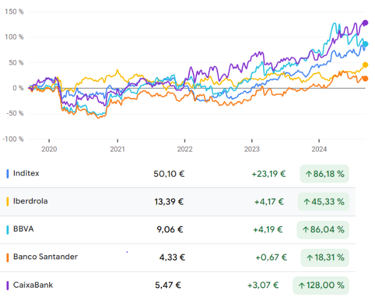Click CaixaBank purple color marker
This screenshot has width=375, height=300.
pyautogui.click(x=7, y=285)
